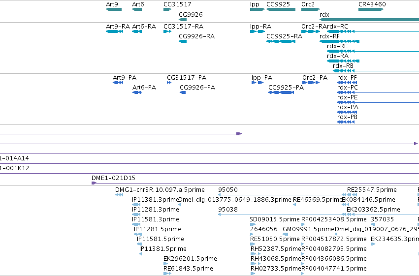Click the rdx-PB protein feature

[x=346, y=122]
